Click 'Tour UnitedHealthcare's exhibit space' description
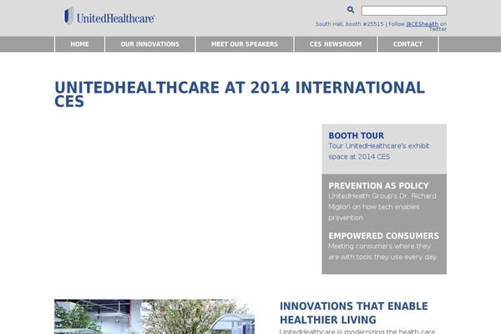Image resolution: width=501 pixels, height=334 pixels. coord(378,151)
